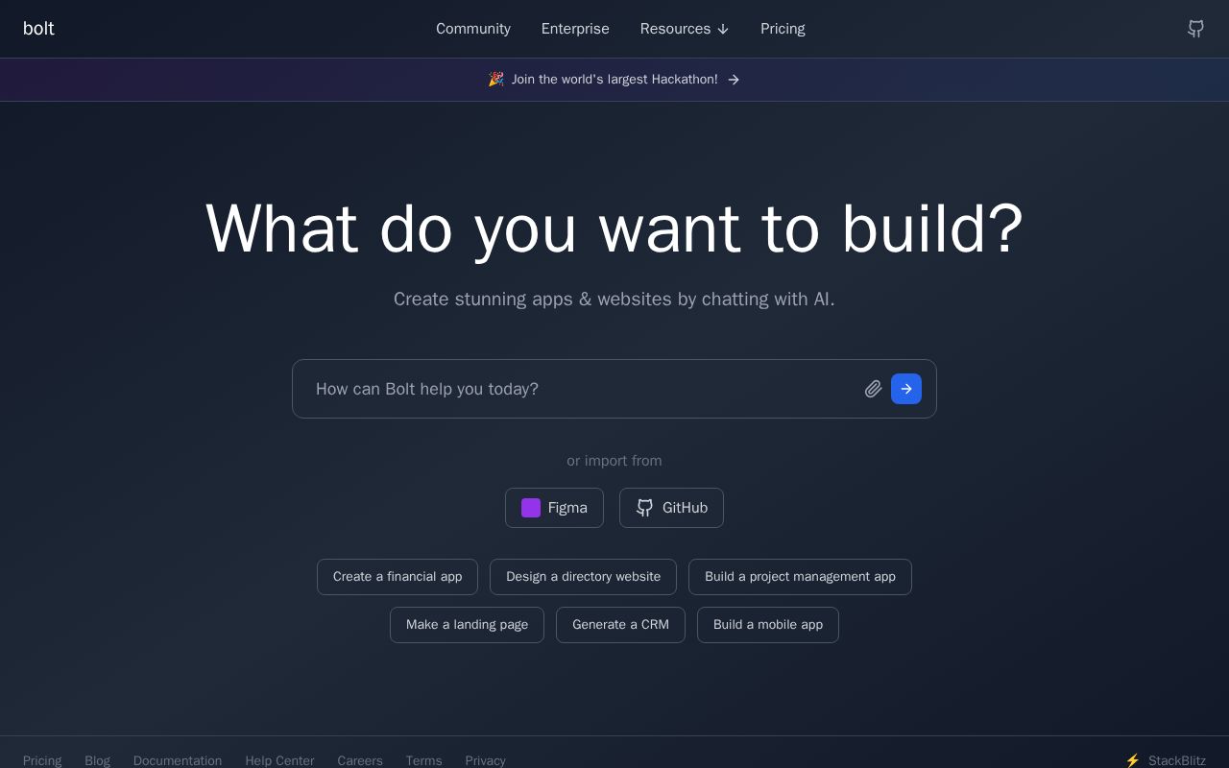Click the party popper hackathon emoji
1229x768 pixels.
tap(495, 80)
